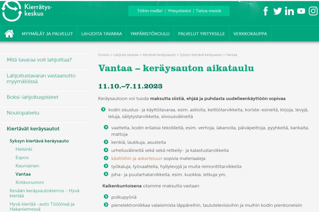
Task: Open the LinkedIn icon
Action: [289, 11]
